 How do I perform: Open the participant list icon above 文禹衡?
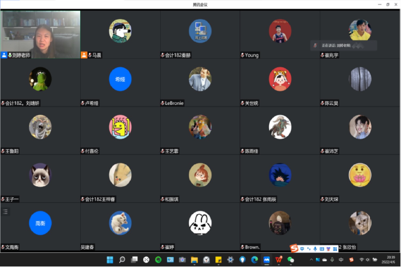[5, 212]
